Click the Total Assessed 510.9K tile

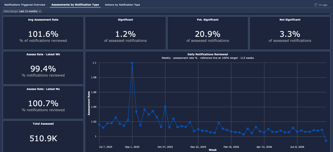pos(43,136)
